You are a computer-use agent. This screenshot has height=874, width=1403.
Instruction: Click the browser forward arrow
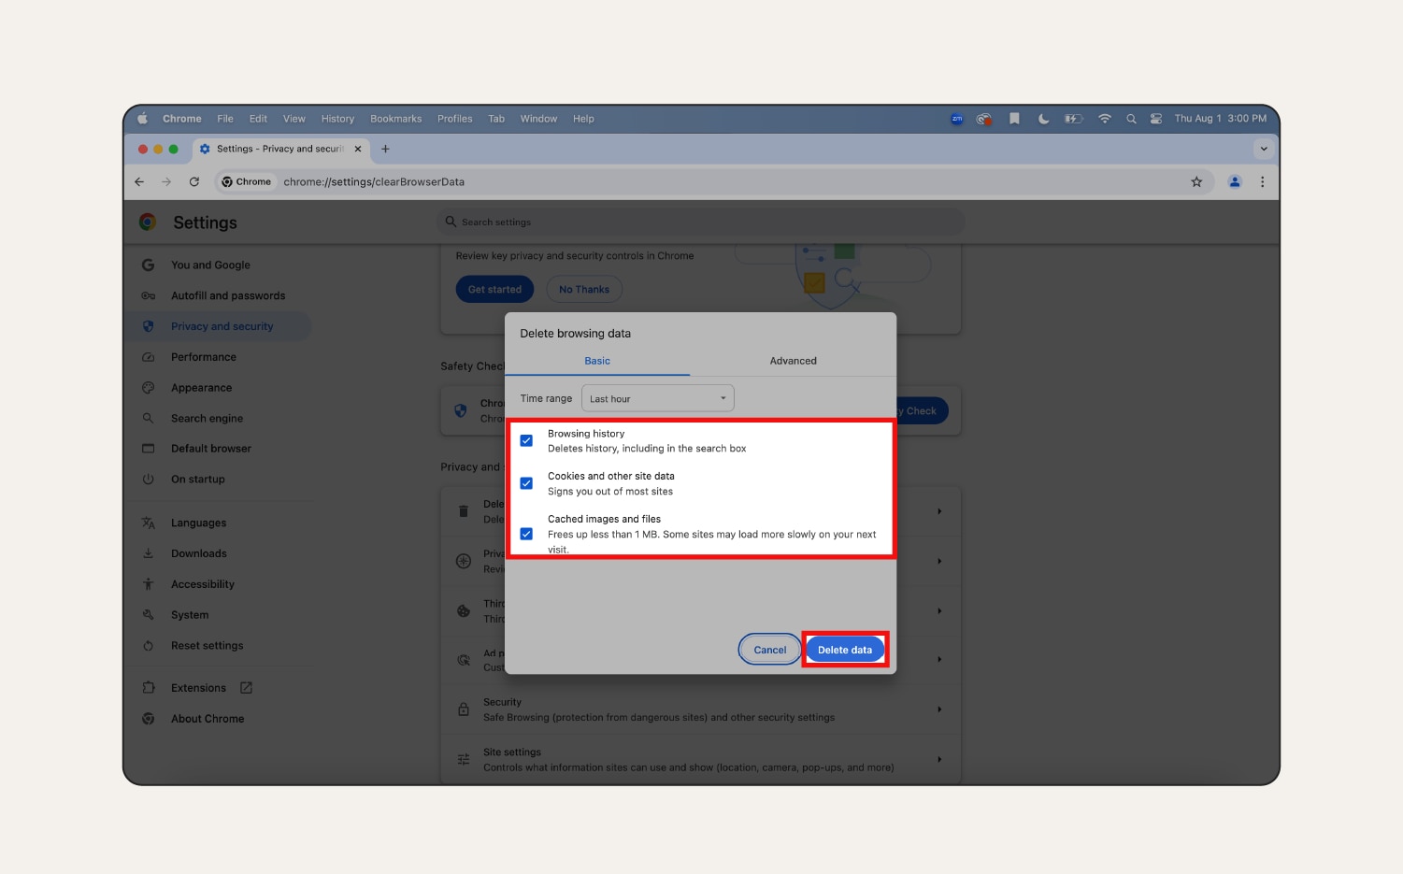tap(166, 182)
